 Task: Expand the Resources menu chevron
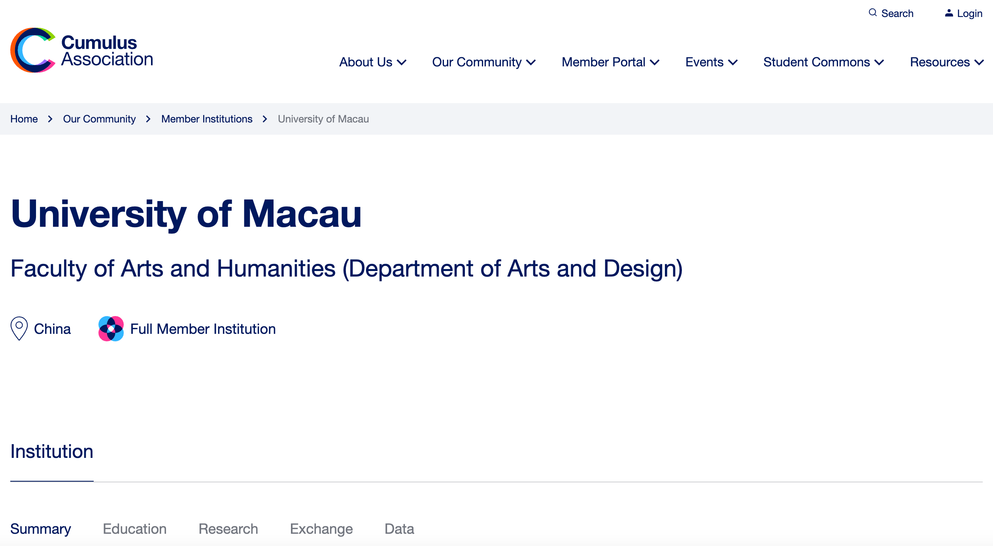click(x=979, y=62)
